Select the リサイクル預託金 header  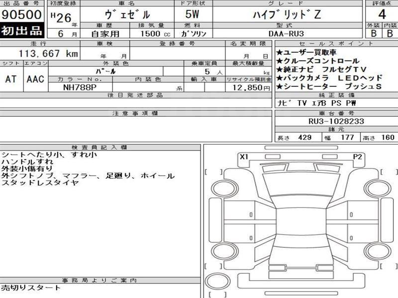[248, 79]
